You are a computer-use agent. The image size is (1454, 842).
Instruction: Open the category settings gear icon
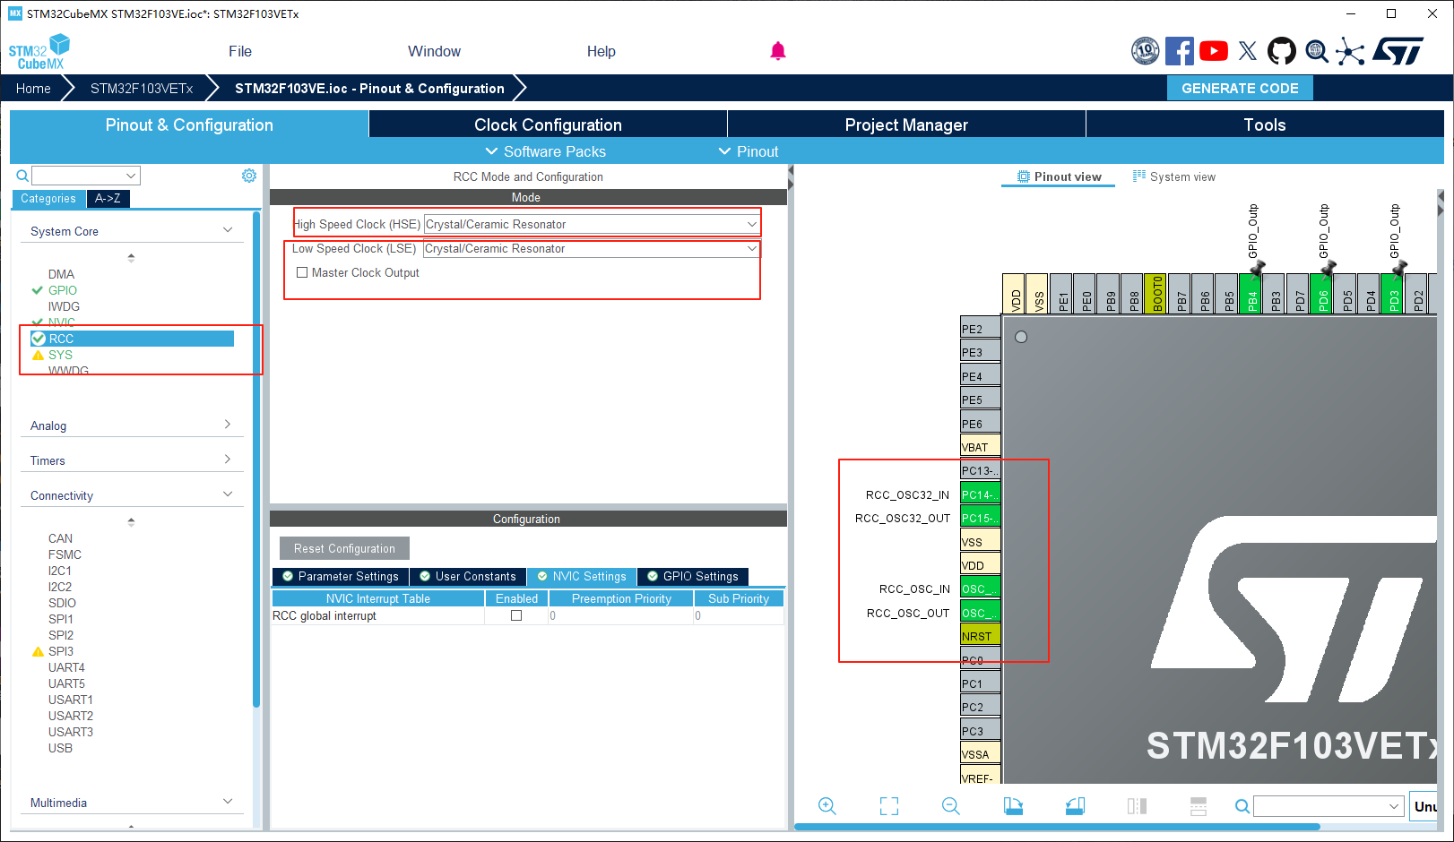coord(249,176)
